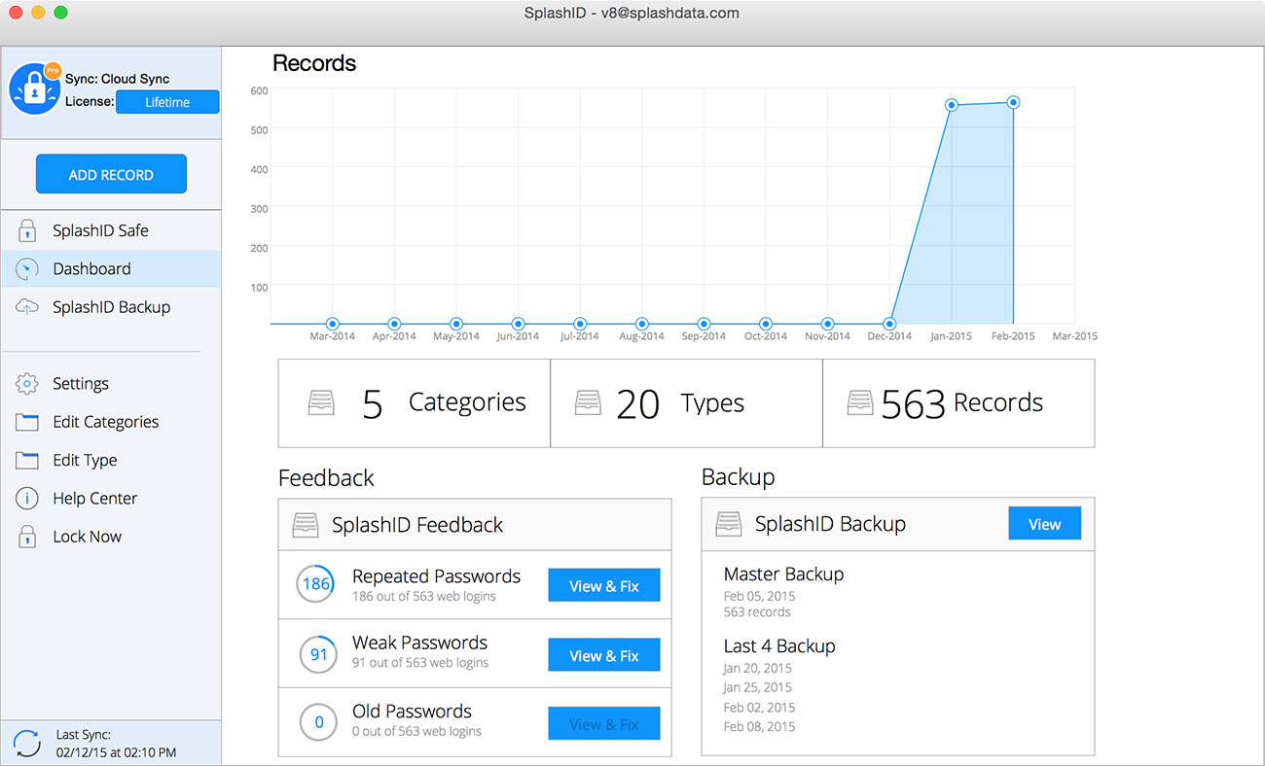The image size is (1265, 766).
Task: Click Master Backup date Feb 05, 2015
Action: click(759, 597)
